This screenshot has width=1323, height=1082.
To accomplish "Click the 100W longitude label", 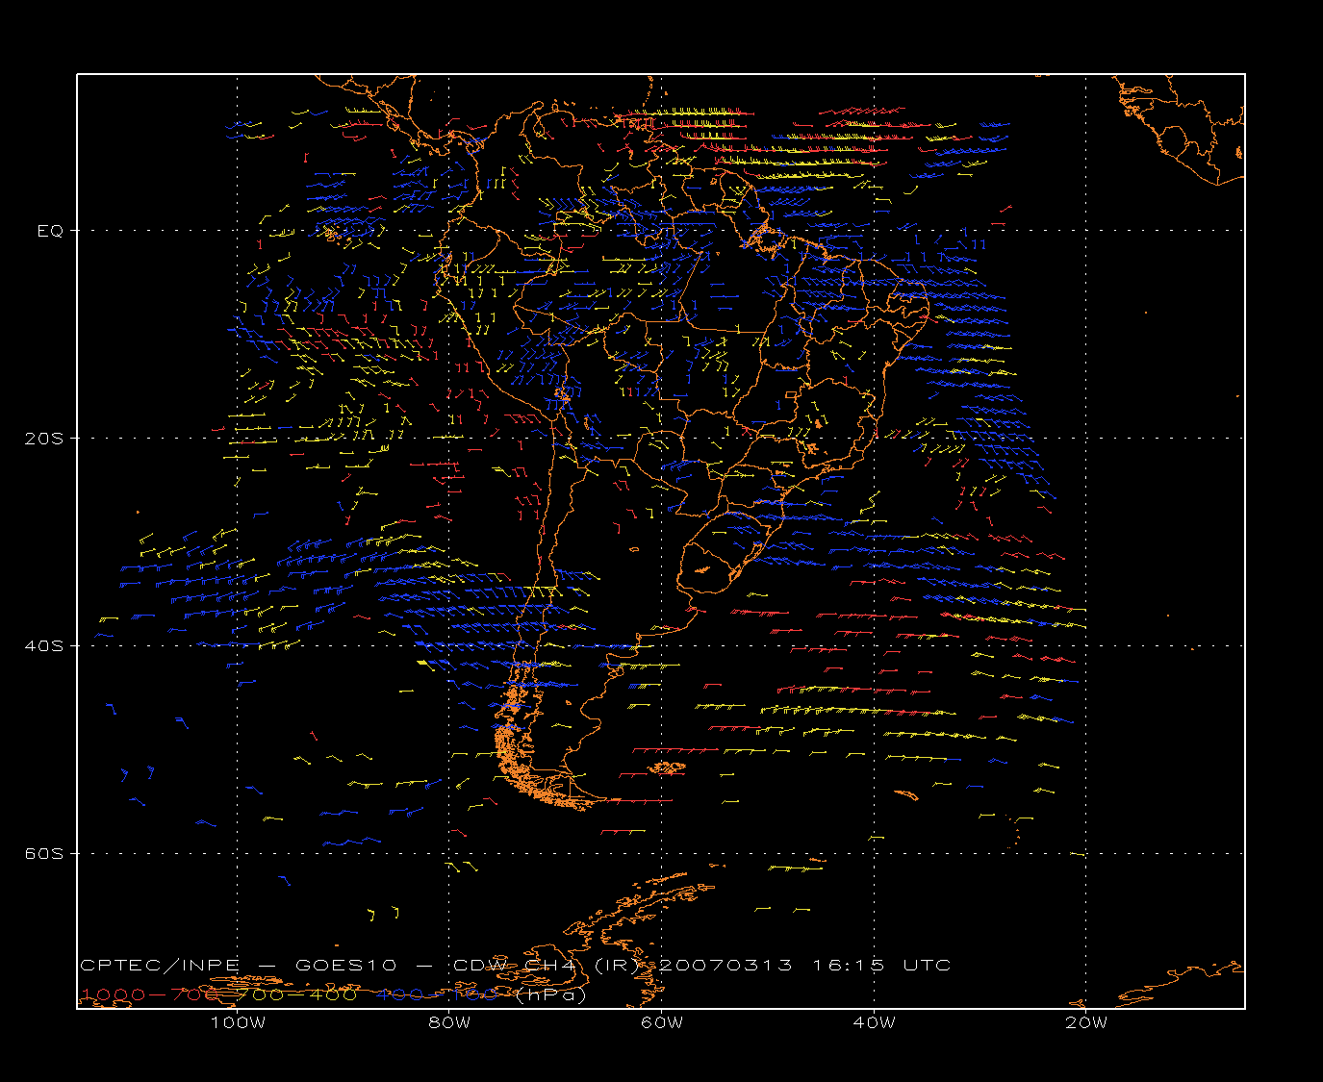I will click(x=238, y=1022).
